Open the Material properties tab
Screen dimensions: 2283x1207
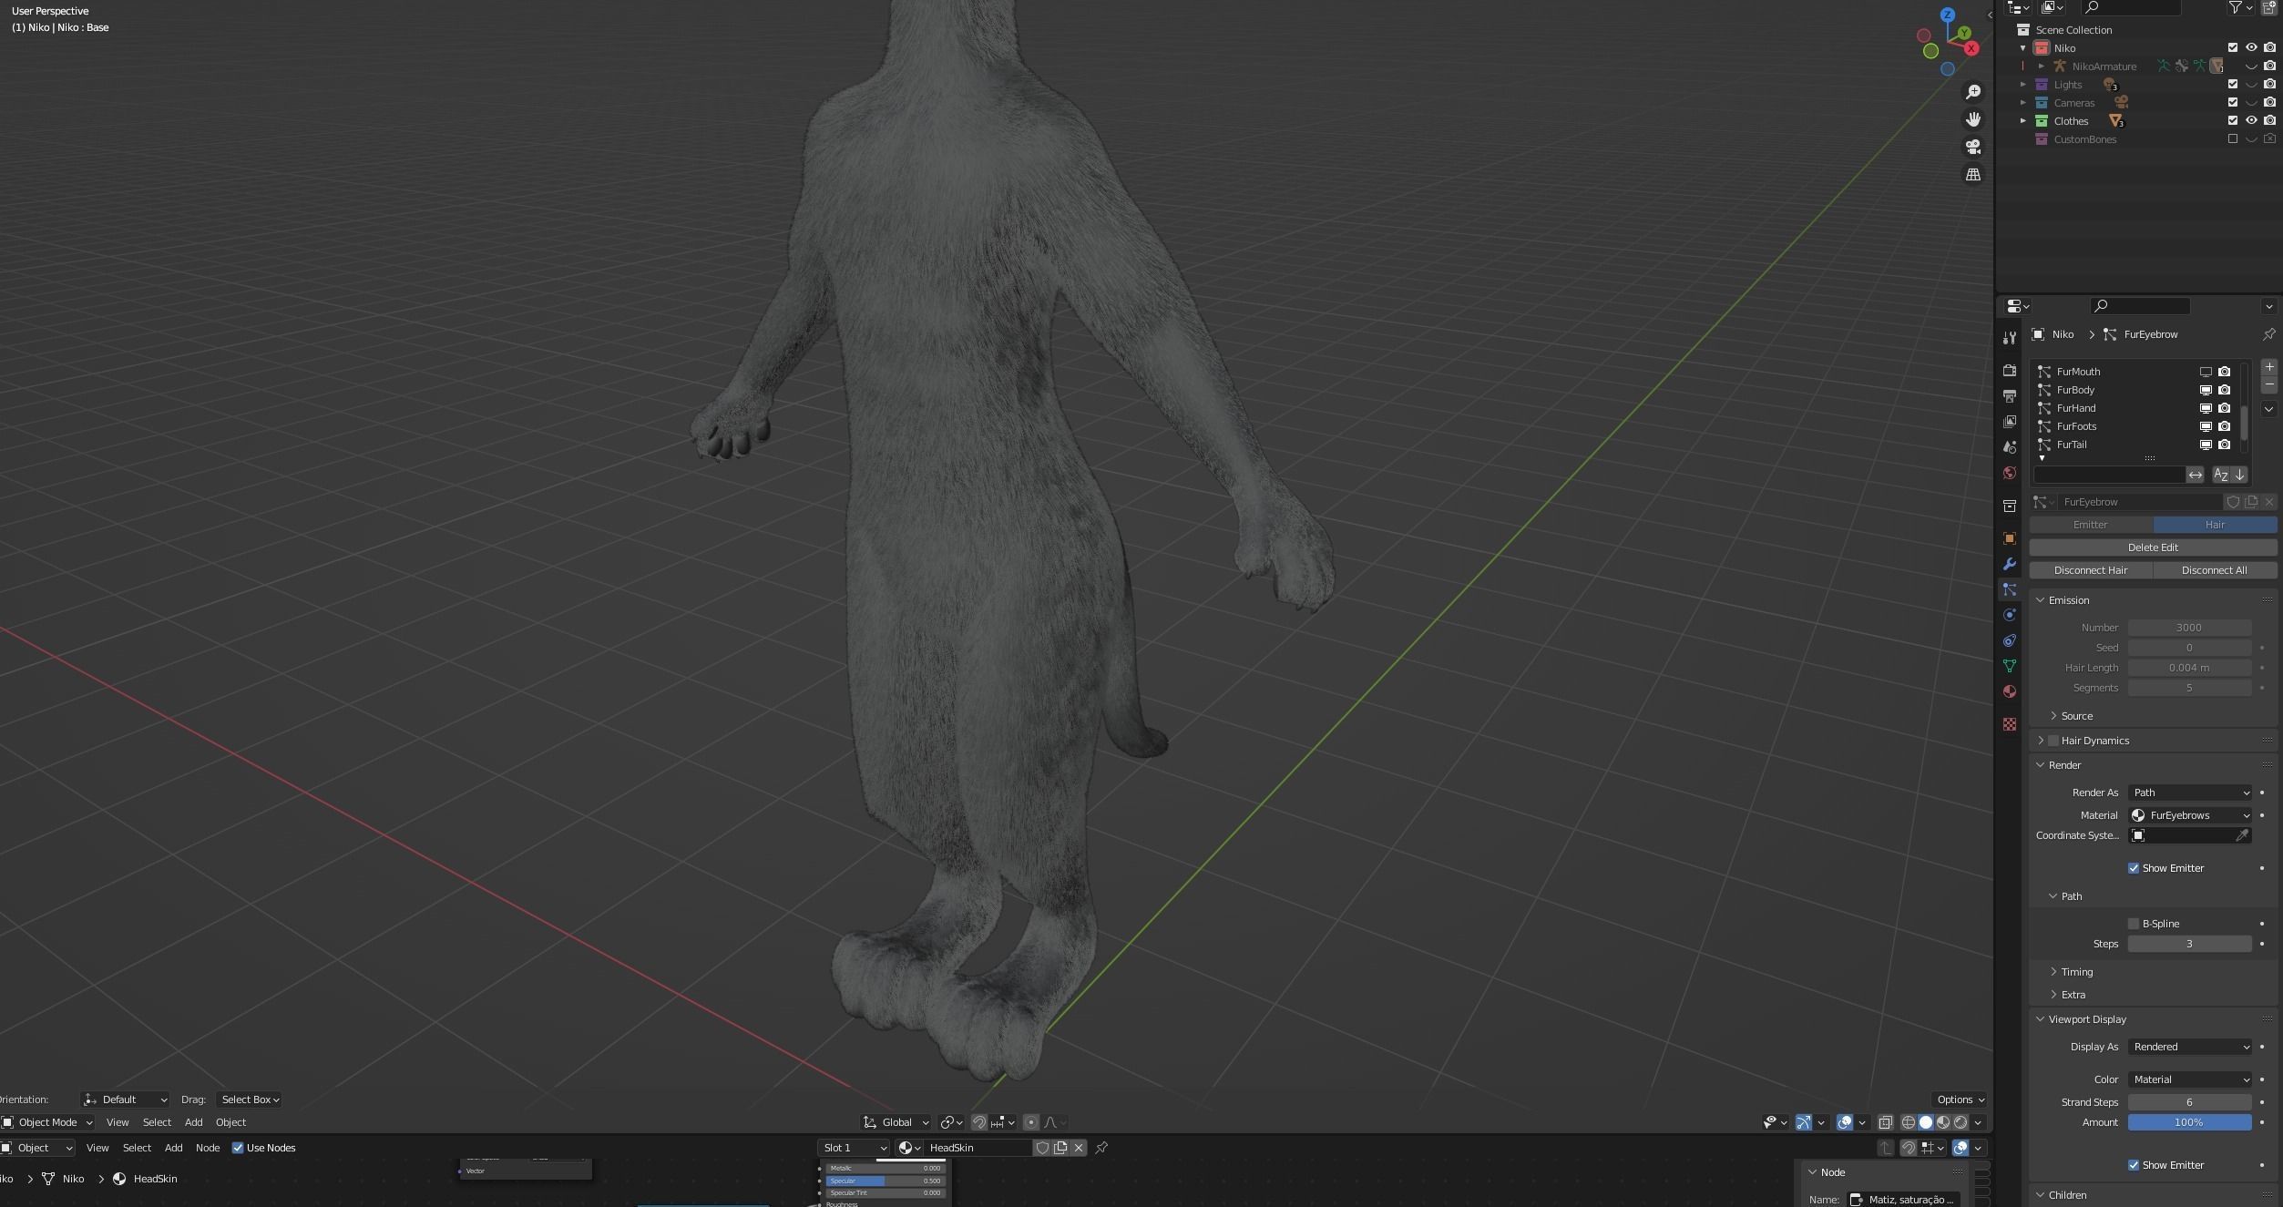click(2009, 691)
